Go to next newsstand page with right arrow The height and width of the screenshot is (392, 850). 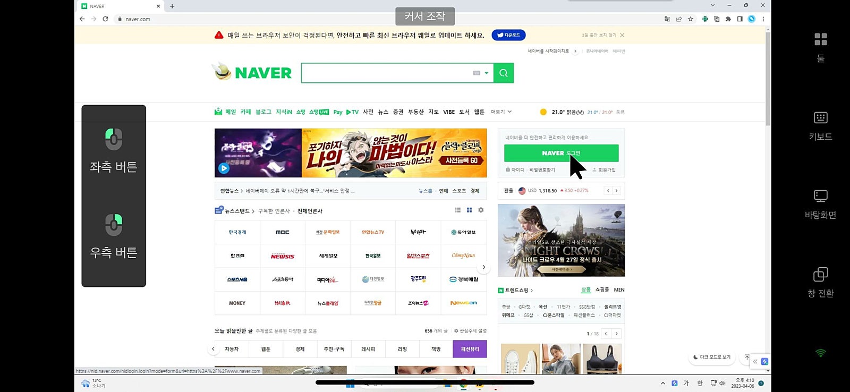483,267
